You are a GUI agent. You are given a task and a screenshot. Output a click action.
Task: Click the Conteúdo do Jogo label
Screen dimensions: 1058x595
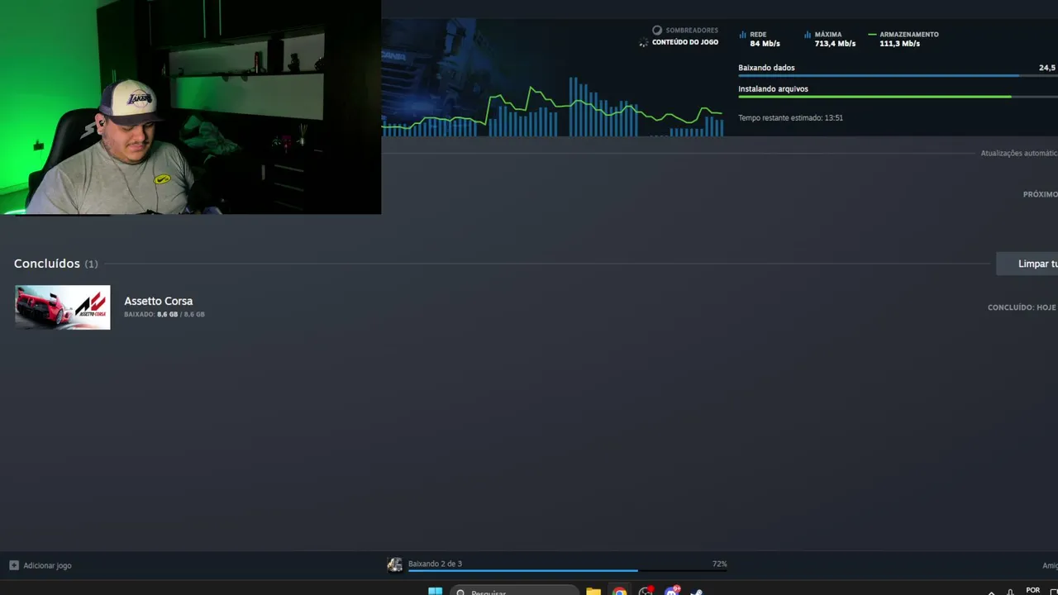(x=685, y=42)
